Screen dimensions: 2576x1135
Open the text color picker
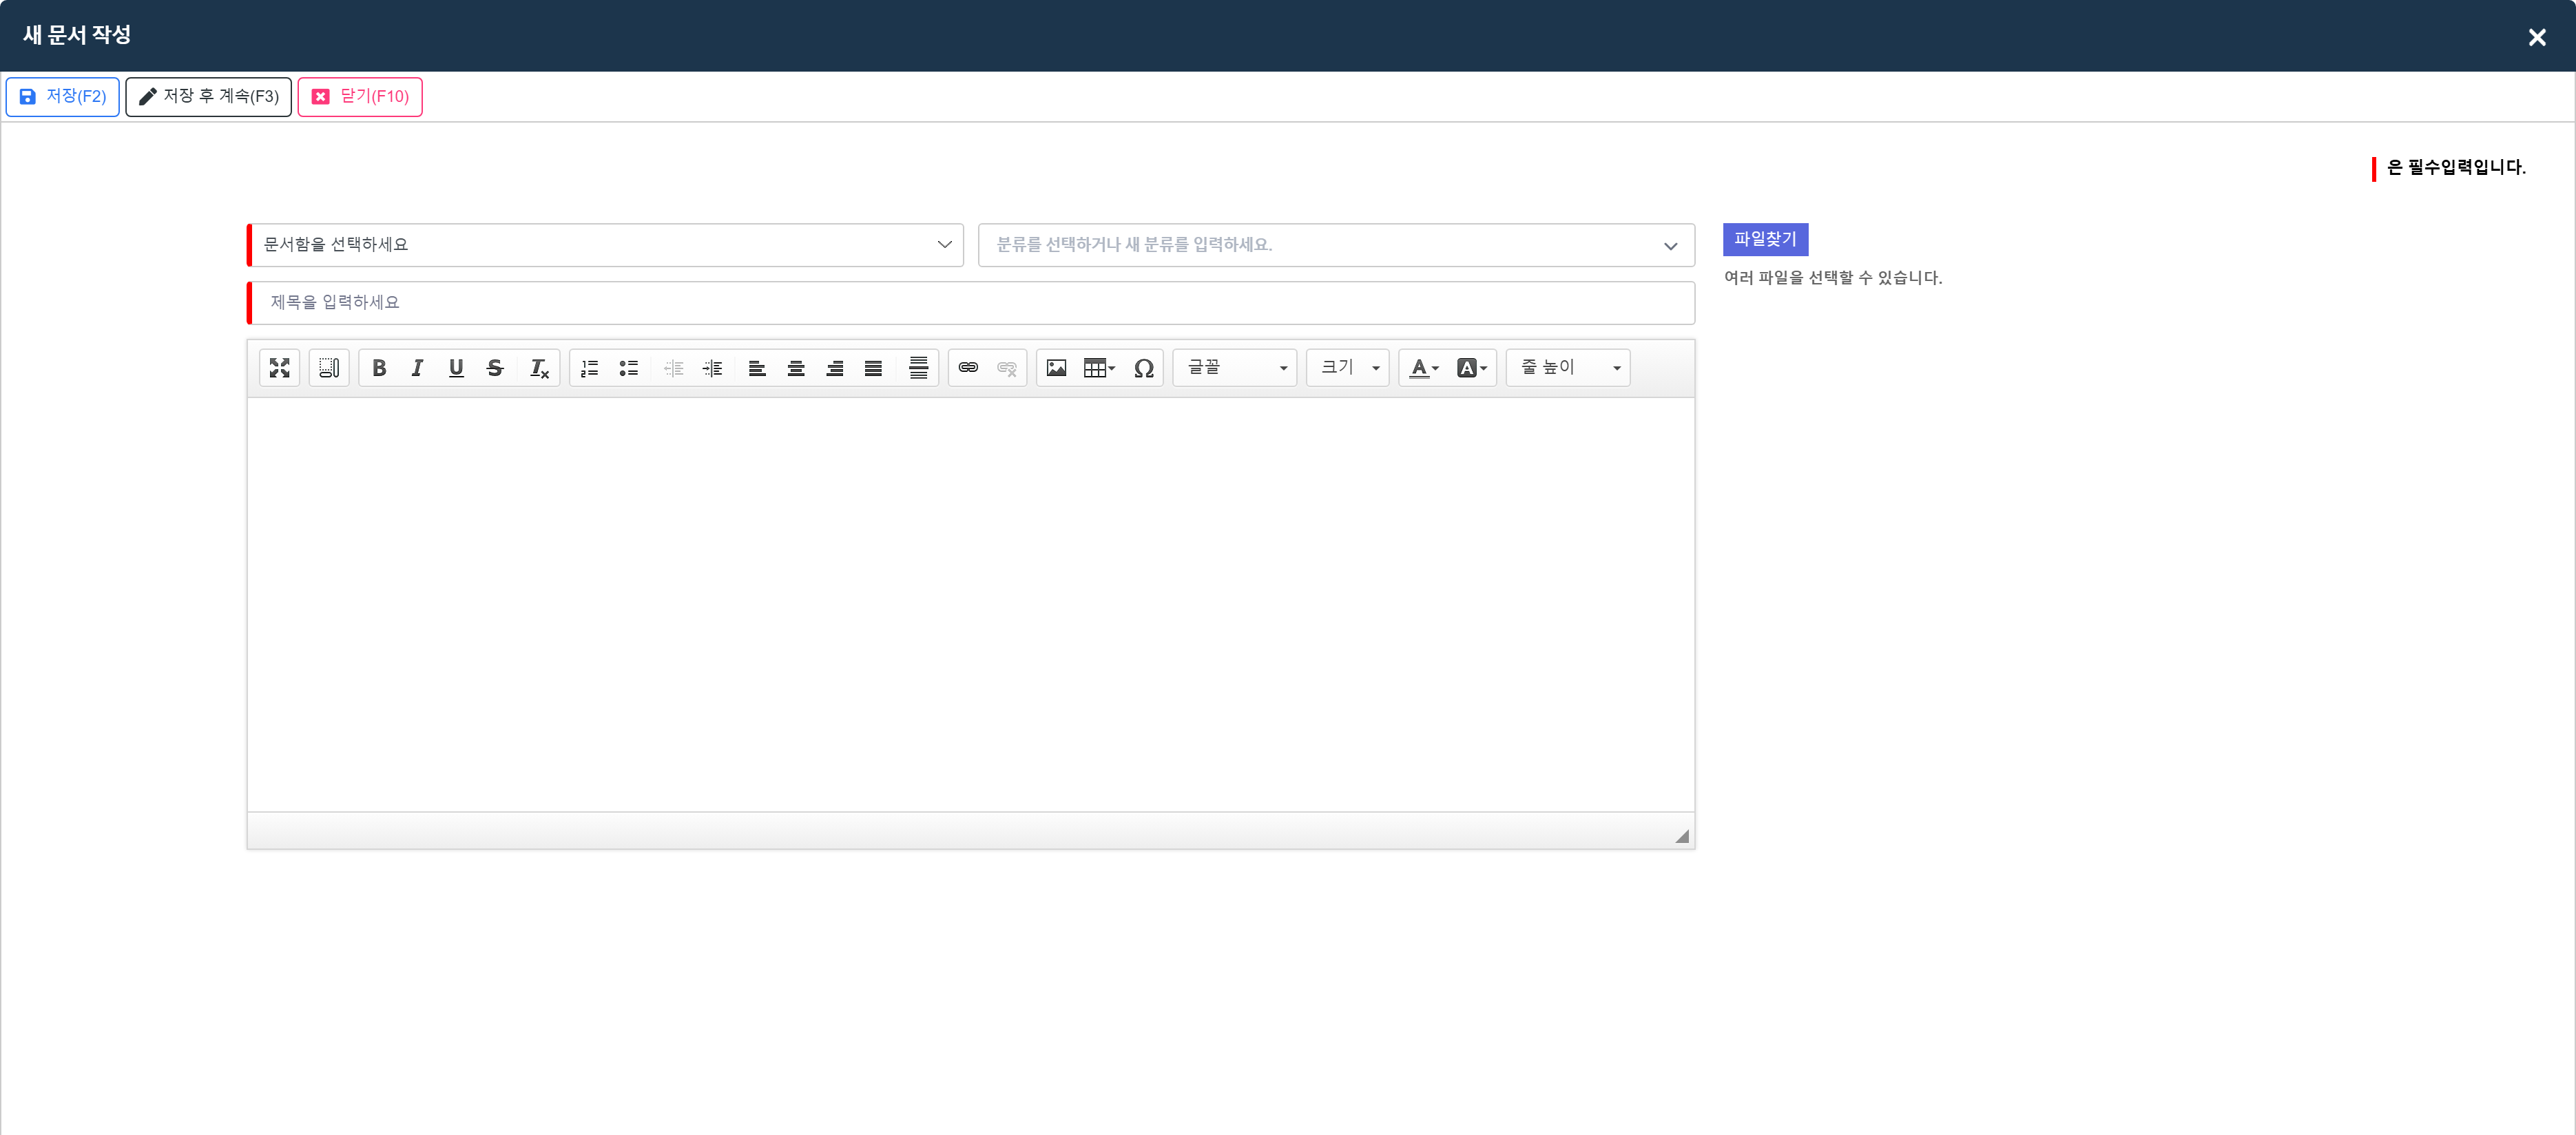(1424, 368)
